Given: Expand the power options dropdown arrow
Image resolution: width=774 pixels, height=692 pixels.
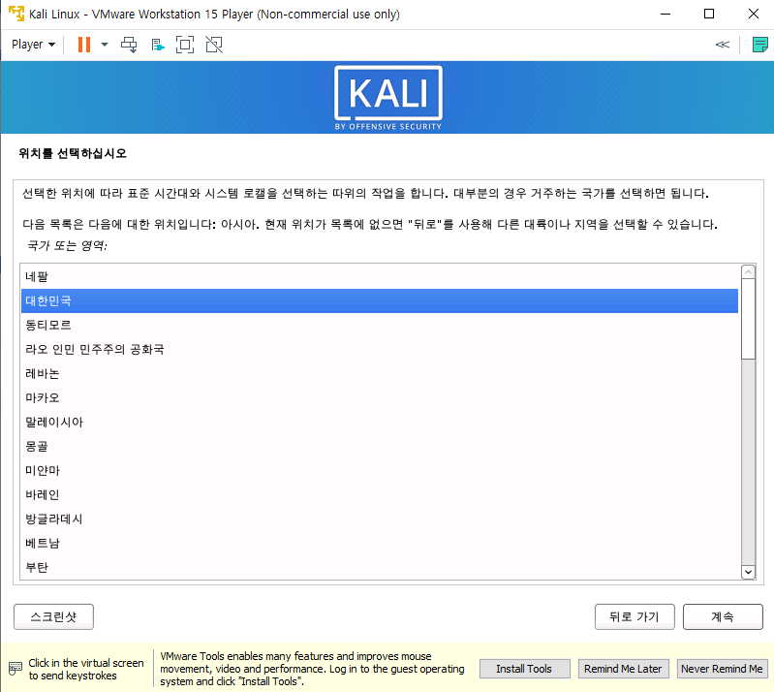Looking at the screenshot, I should pyautogui.click(x=105, y=45).
